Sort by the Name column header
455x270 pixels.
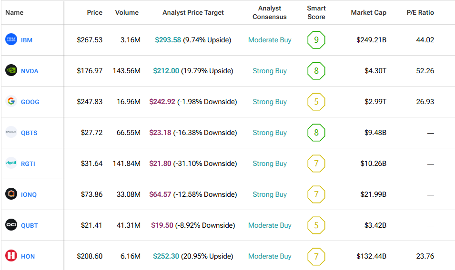[14, 12]
